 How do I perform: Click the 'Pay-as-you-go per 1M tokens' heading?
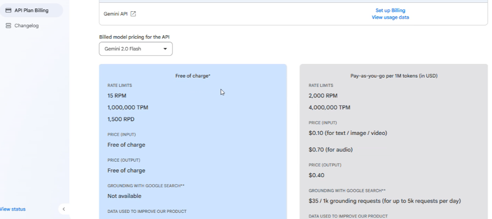394,76
